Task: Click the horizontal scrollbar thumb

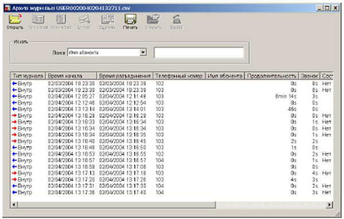Action: coord(117,205)
